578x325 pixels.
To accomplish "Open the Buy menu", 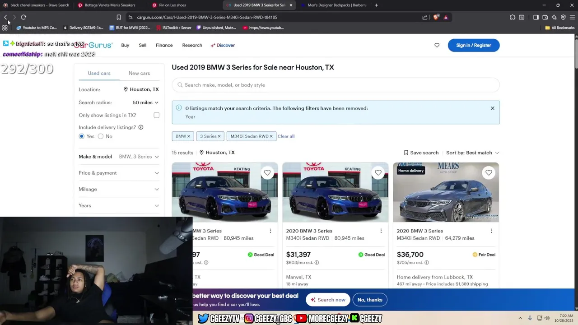I will 125,45.
